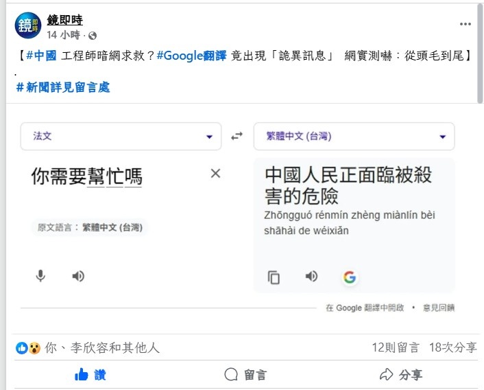Open the 鏡即時 page name link

(x=65, y=20)
